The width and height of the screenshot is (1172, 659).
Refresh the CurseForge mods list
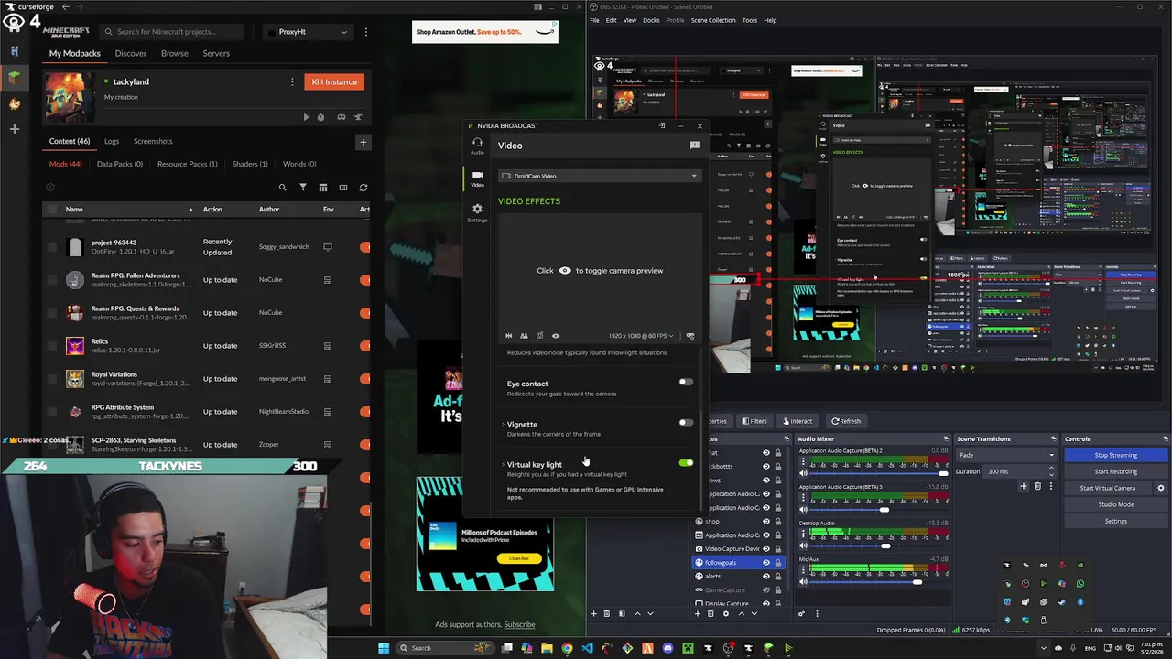[364, 188]
